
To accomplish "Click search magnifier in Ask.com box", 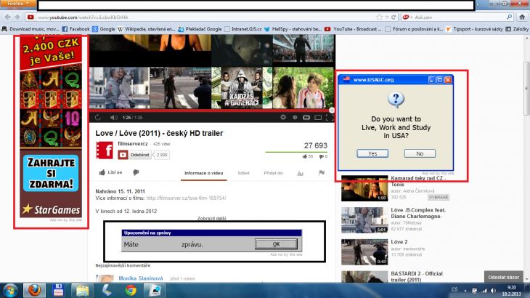I will [509, 17].
